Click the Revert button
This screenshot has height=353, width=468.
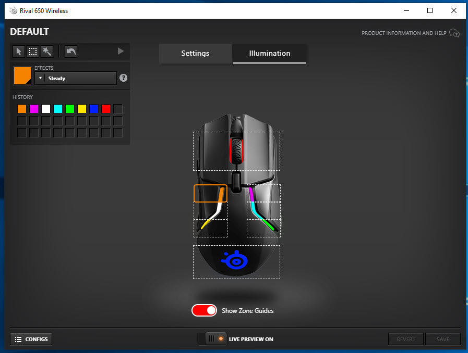pos(405,339)
